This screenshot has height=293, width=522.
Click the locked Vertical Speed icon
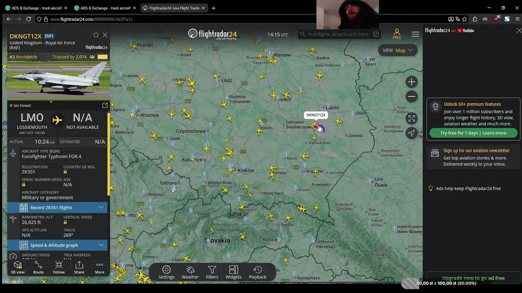click(65, 222)
